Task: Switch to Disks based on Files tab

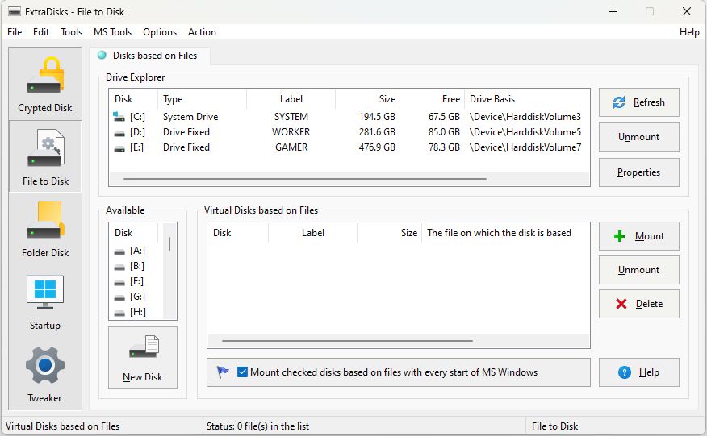Action: pyautogui.click(x=151, y=56)
